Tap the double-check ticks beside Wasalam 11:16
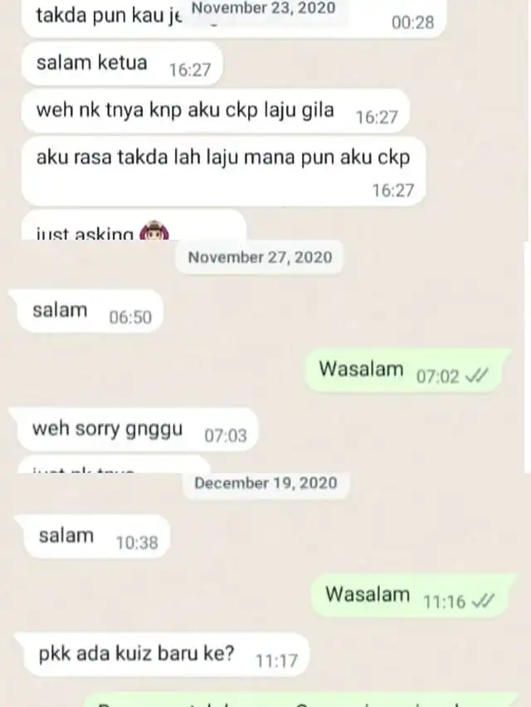531x707 pixels. point(483,601)
